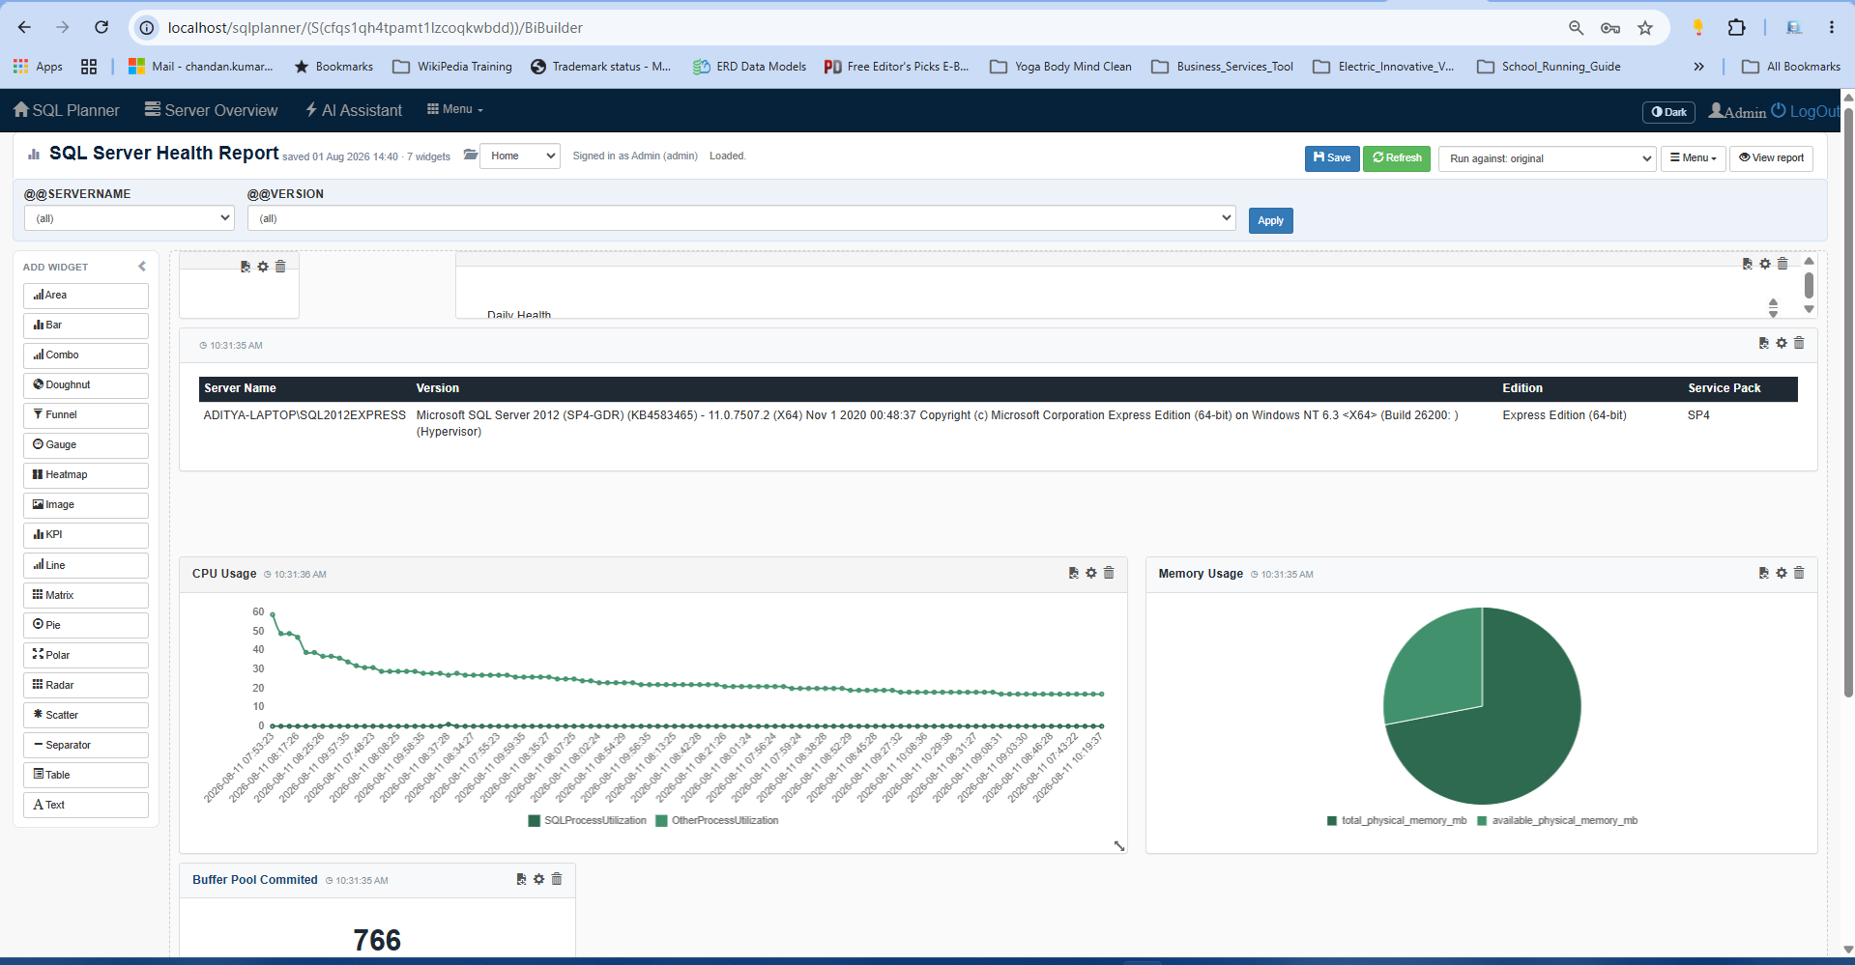Add a Polar chart widget
Image resolution: width=1855 pixels, height=965 pixels.
click(86, 655)
